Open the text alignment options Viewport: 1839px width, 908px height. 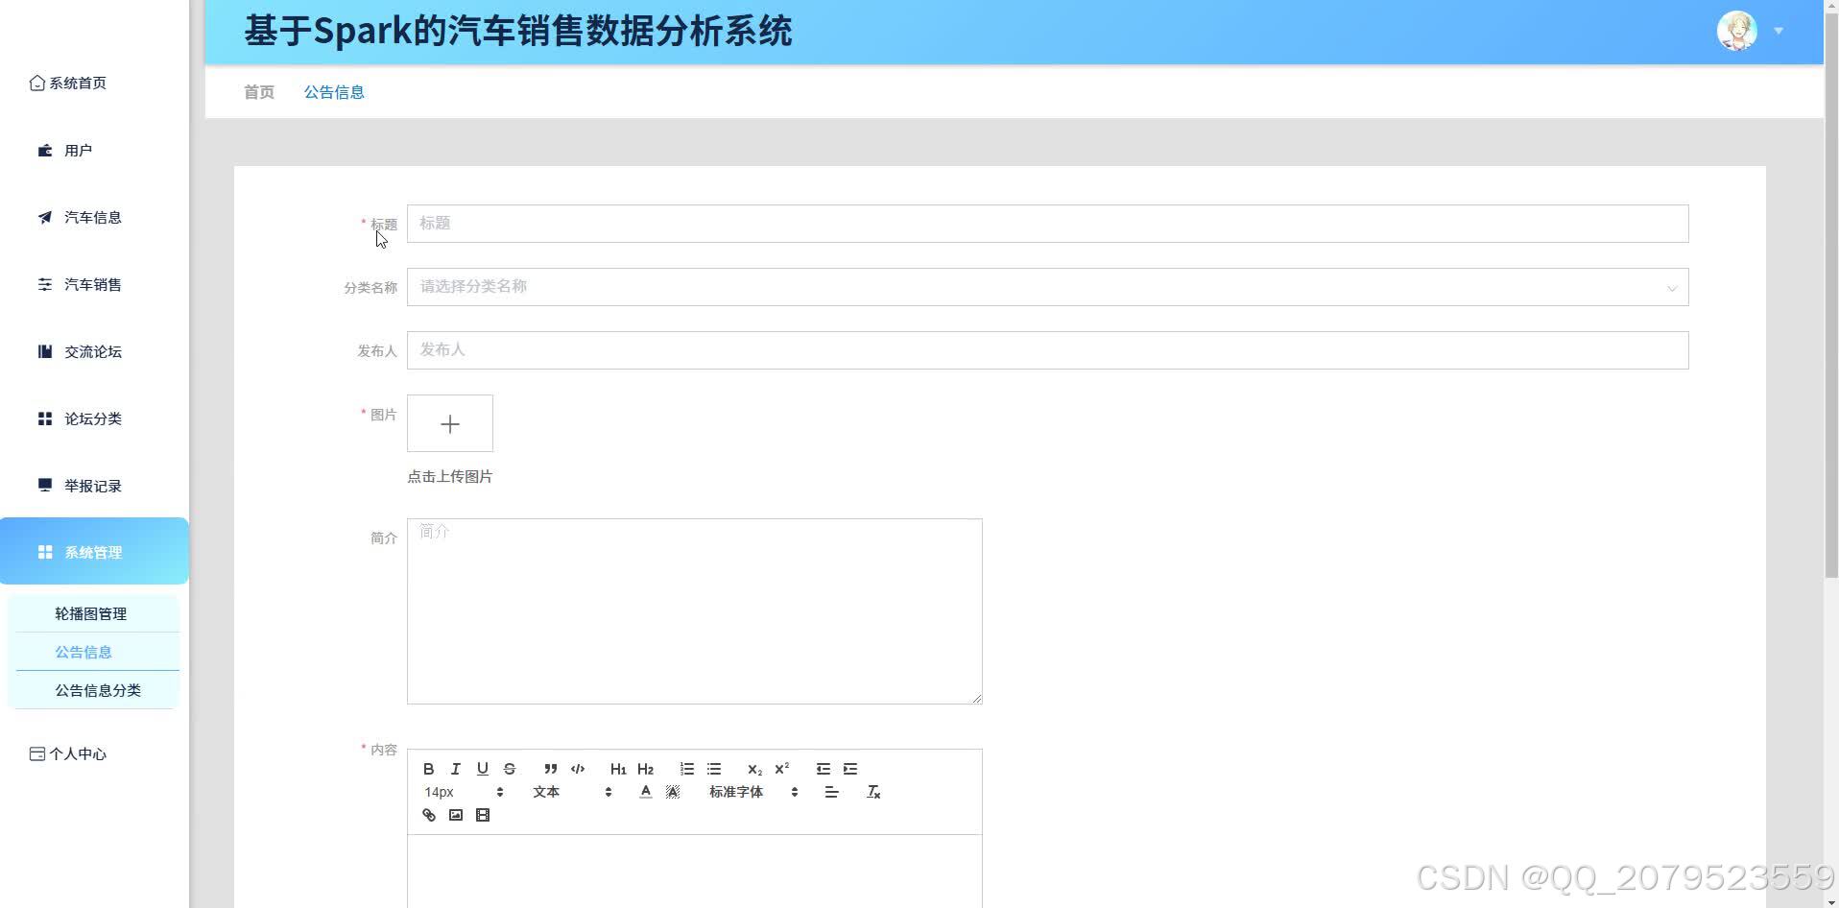point(831,792)
